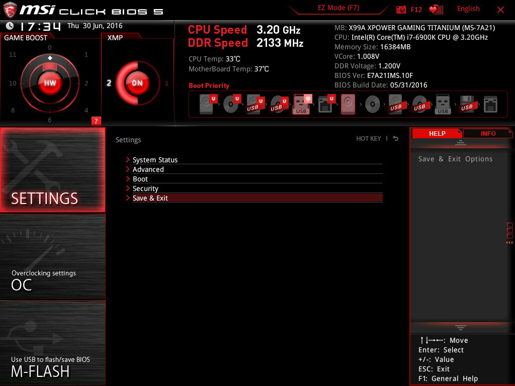Select the UEFI network boot device
Screen dimensions: 515x386
326,104
